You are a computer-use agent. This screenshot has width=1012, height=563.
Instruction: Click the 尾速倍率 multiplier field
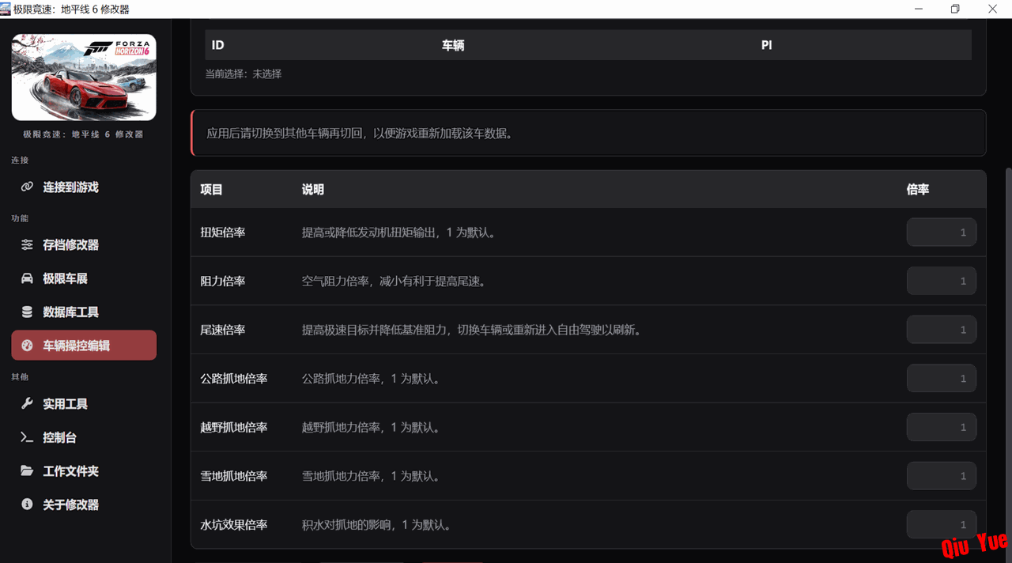[x=941, y=330]
